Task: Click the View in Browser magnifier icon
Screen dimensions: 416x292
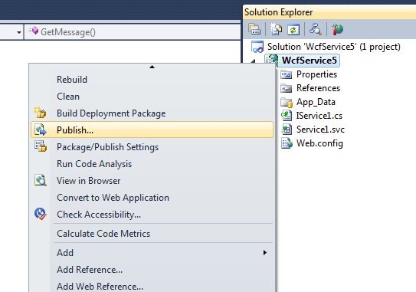Action: click(x=41, y=180)
